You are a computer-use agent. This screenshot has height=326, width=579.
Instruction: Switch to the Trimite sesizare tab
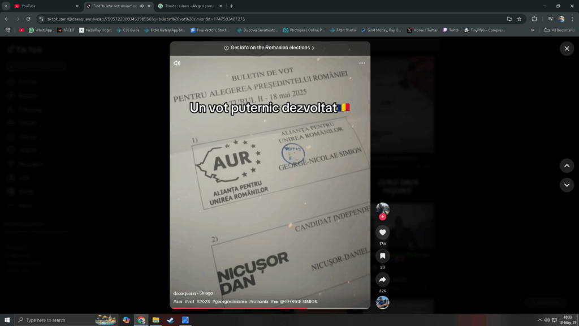tap(190, 6)
